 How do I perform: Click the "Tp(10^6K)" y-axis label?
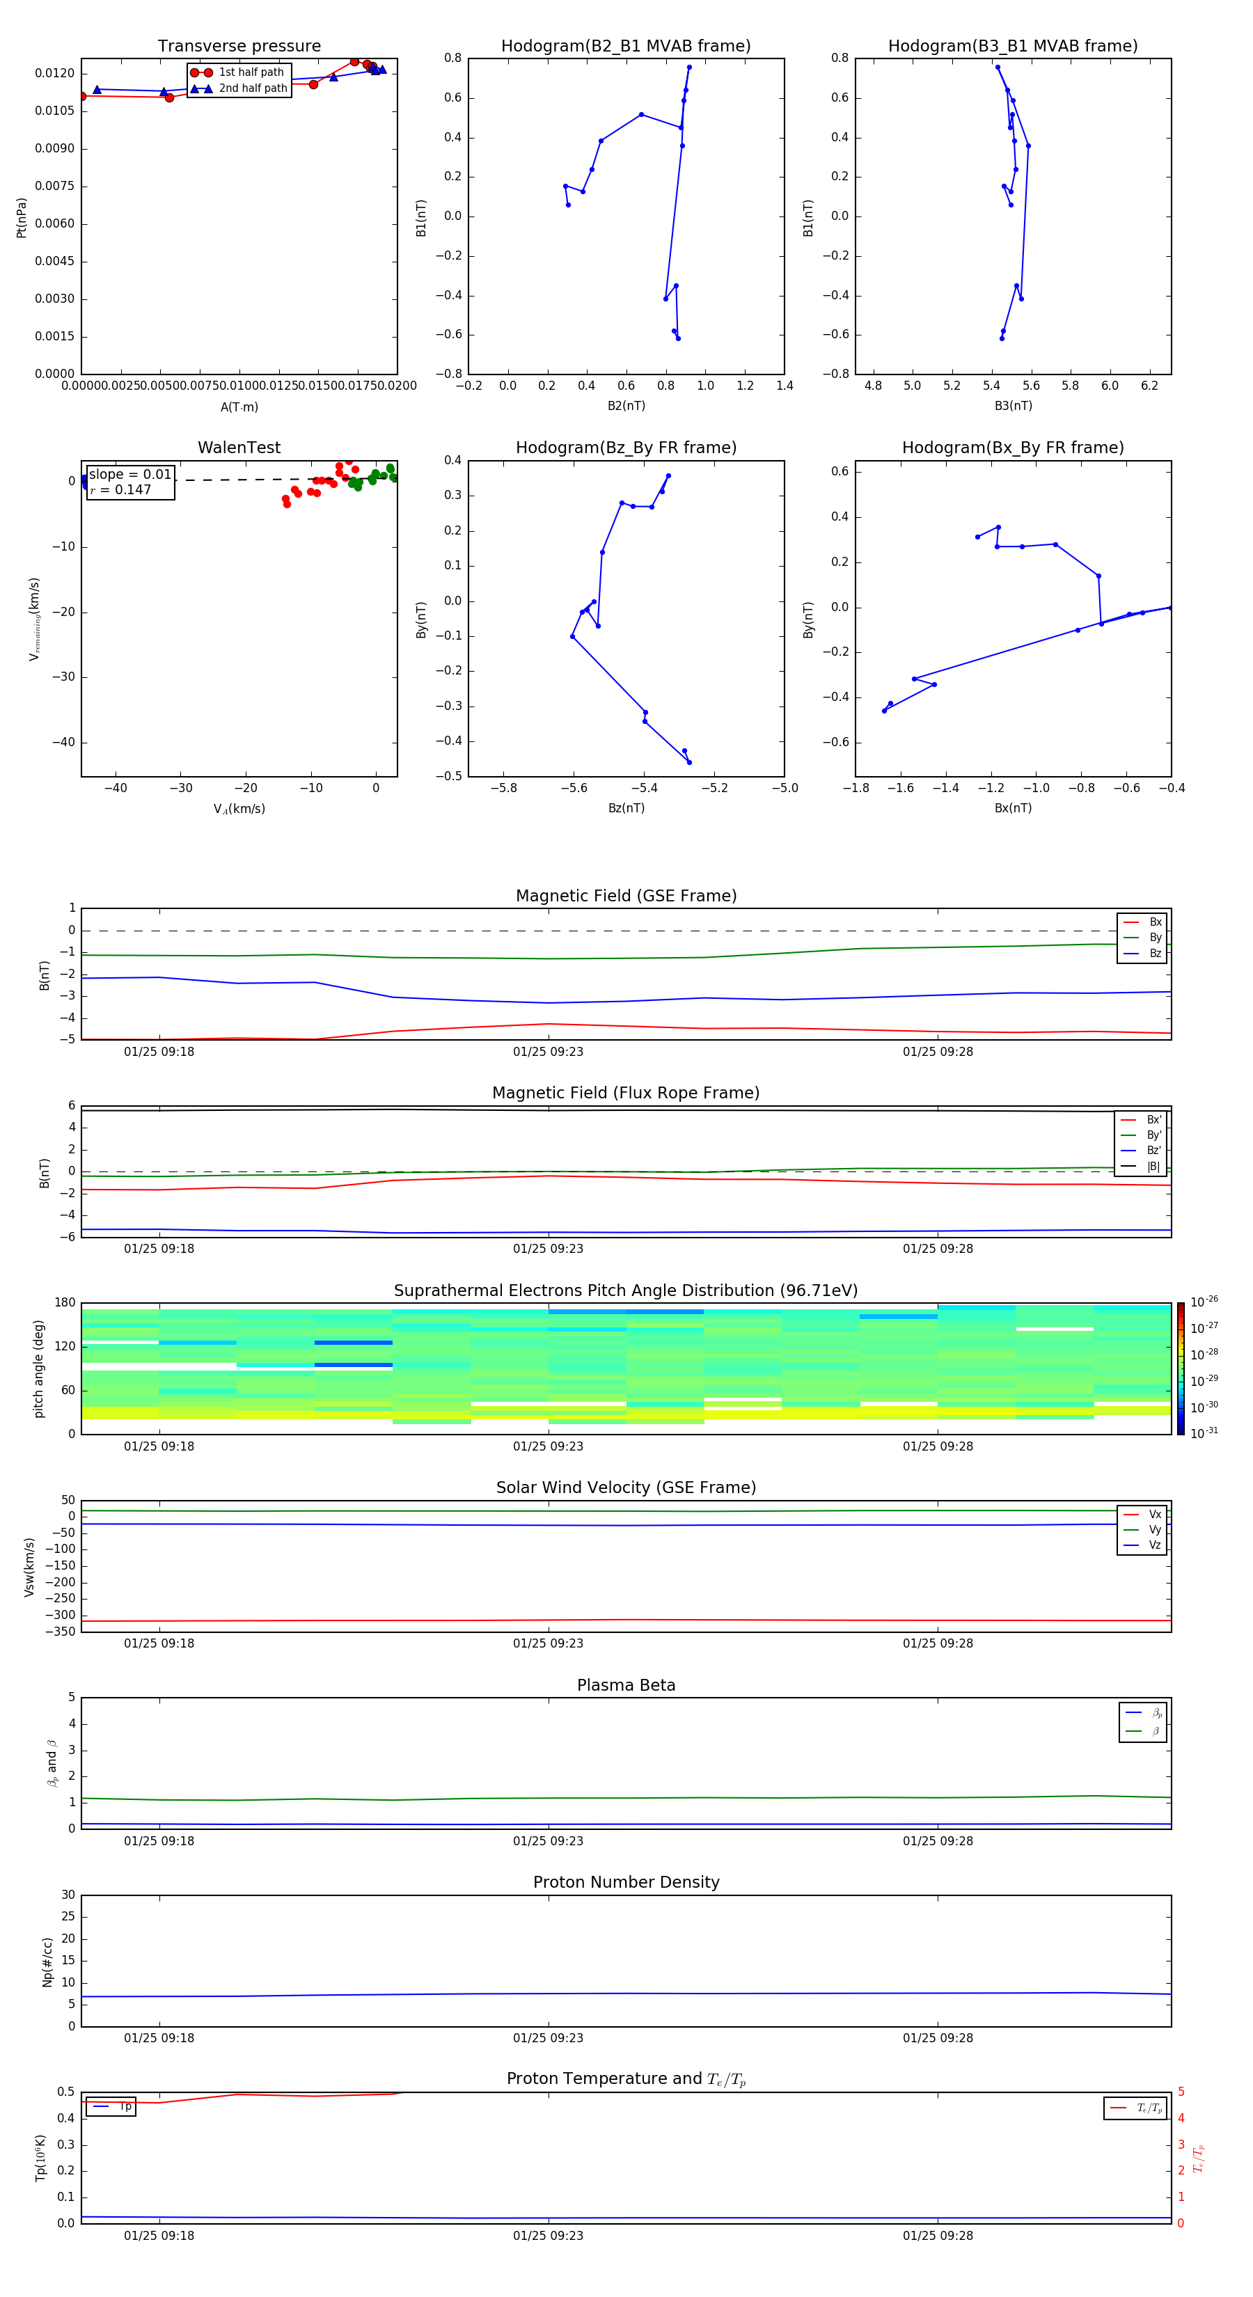39,2158
